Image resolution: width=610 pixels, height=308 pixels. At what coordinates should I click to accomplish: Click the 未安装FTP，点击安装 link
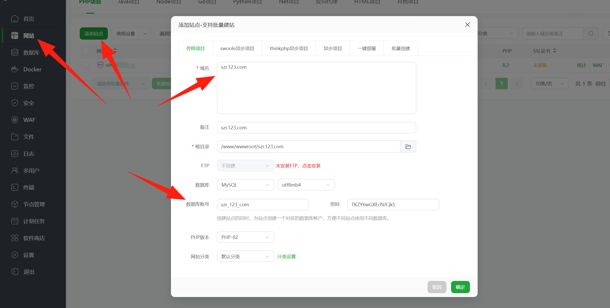(298, 166)
